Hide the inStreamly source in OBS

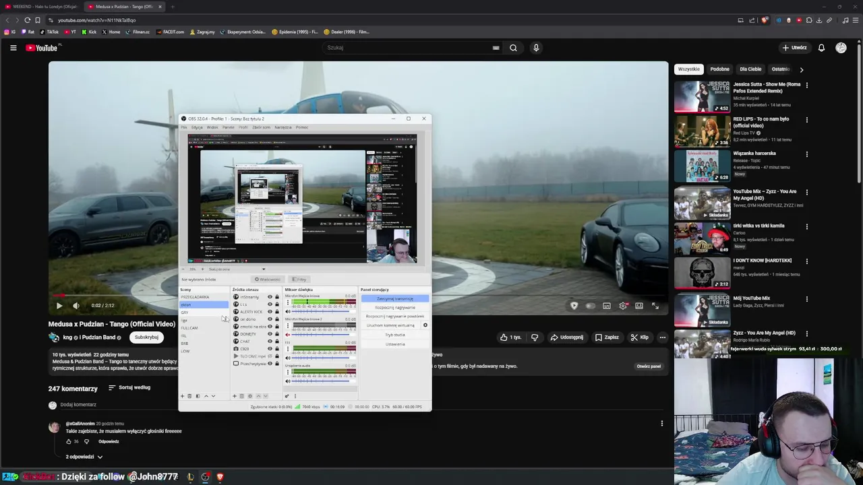(270, 297)
